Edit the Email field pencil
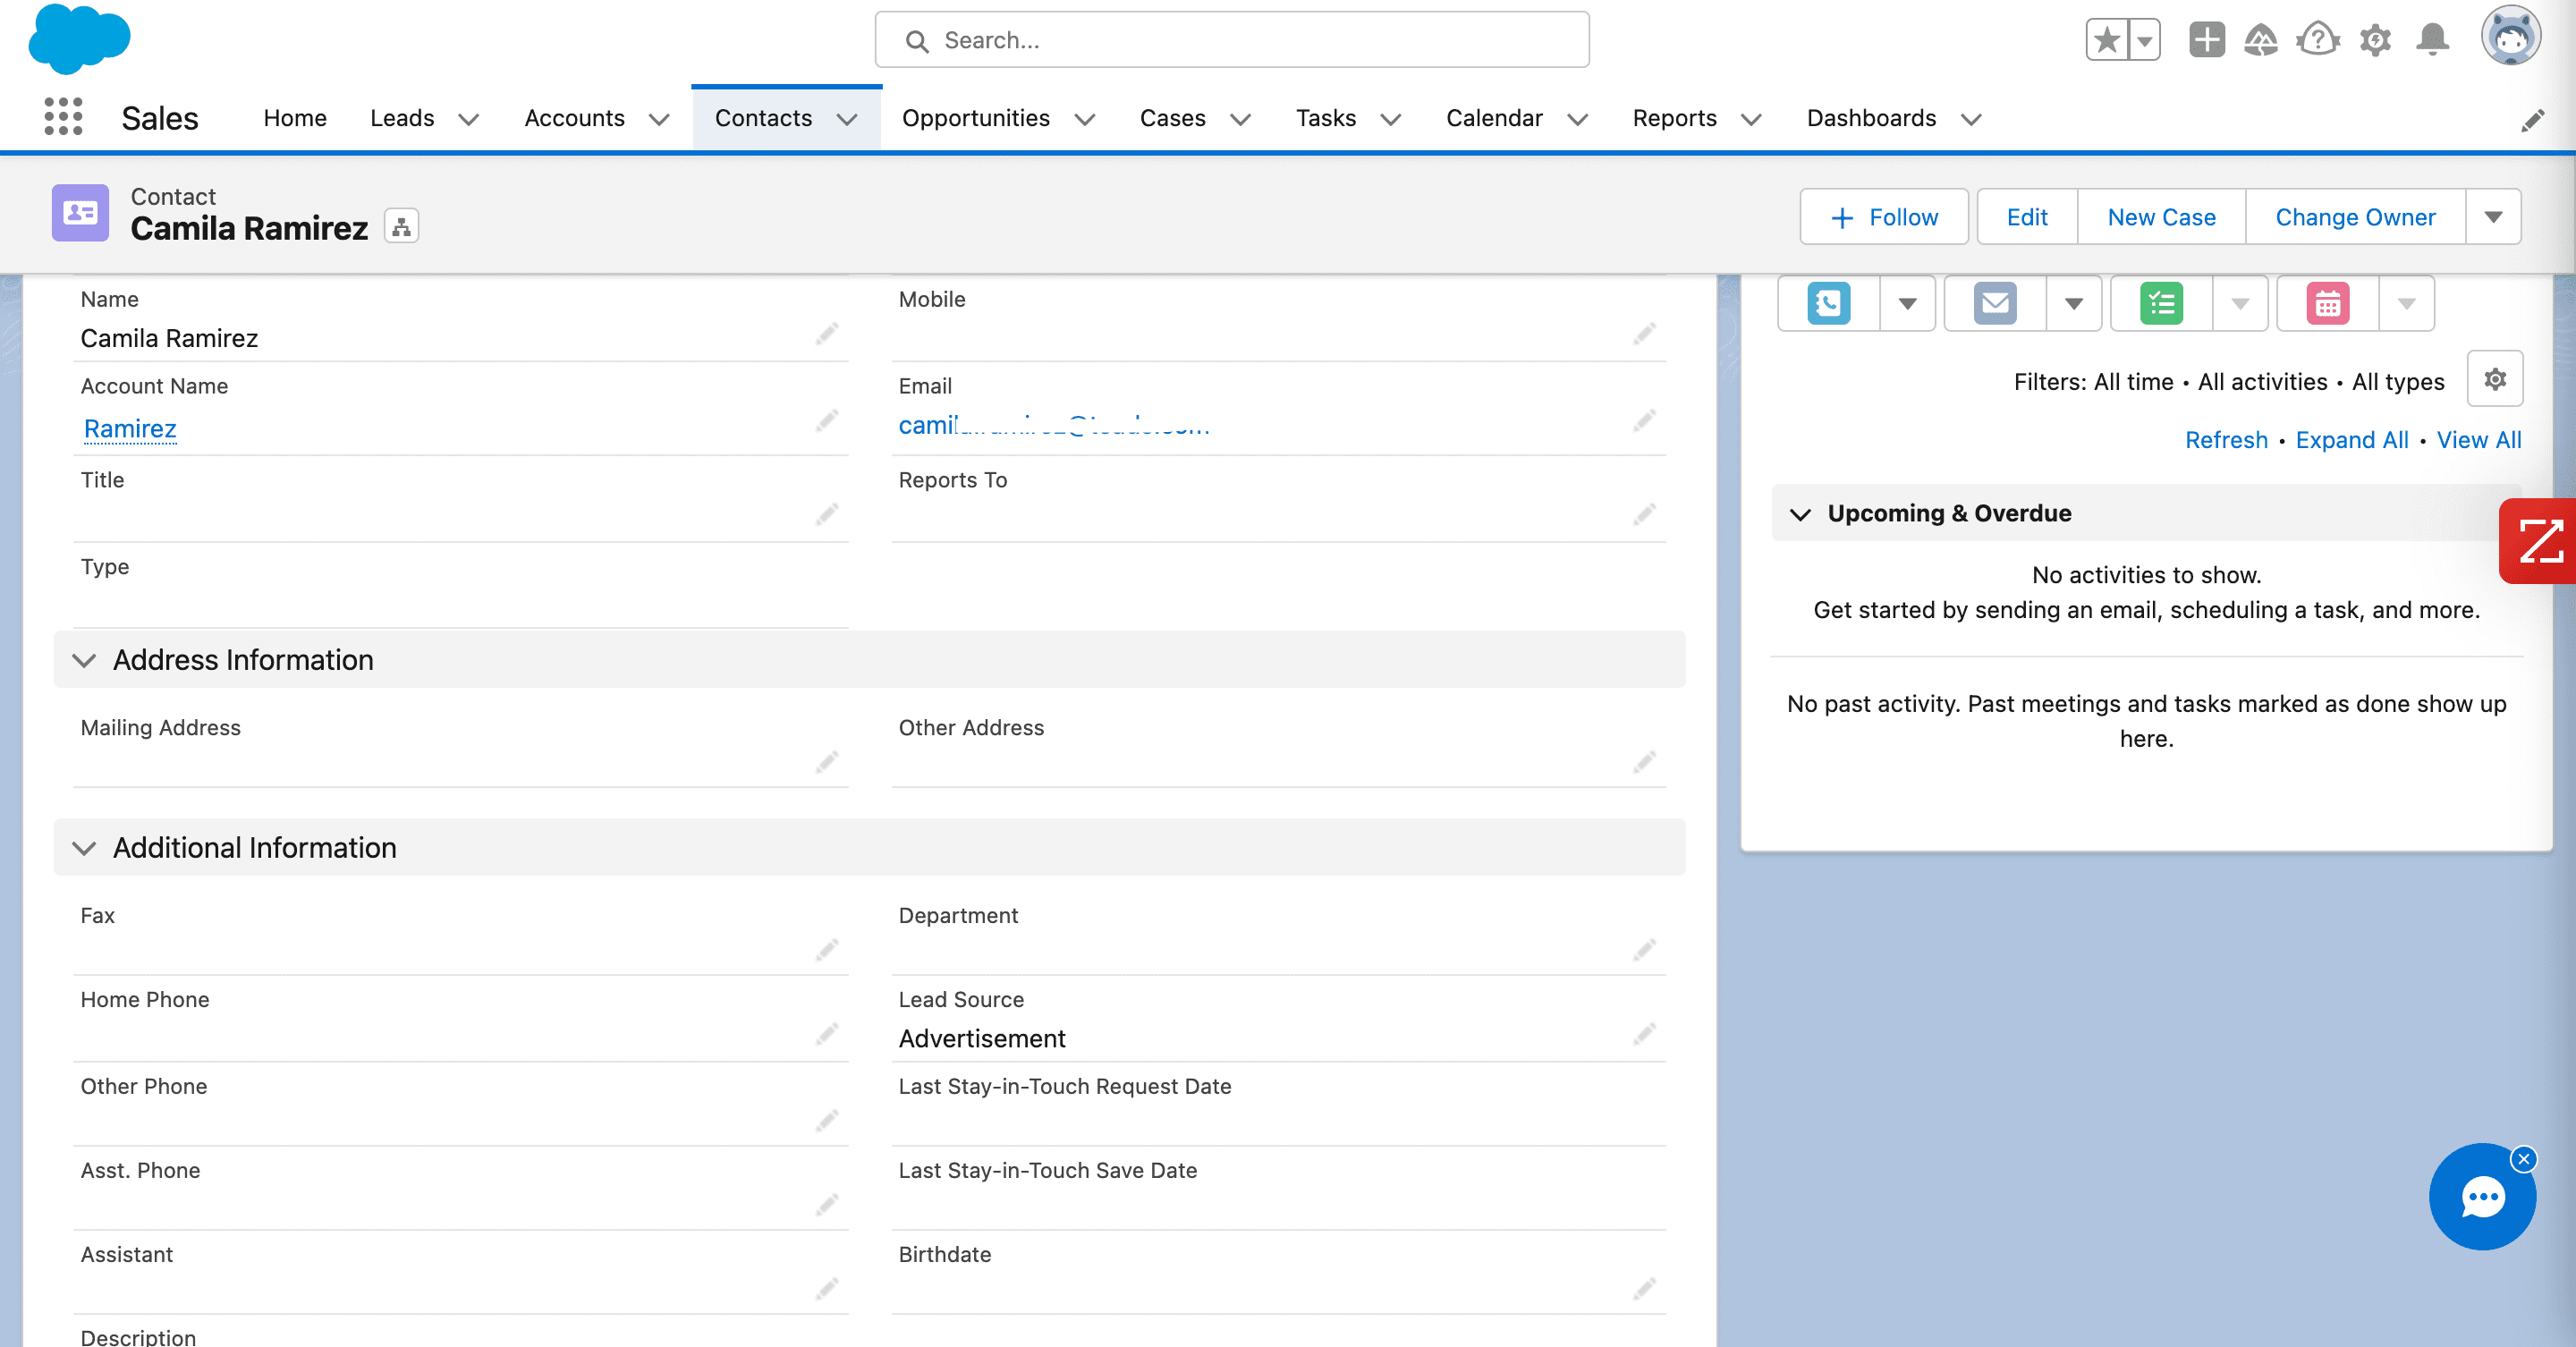The image size is (2576, 1347). (1644, 421)
